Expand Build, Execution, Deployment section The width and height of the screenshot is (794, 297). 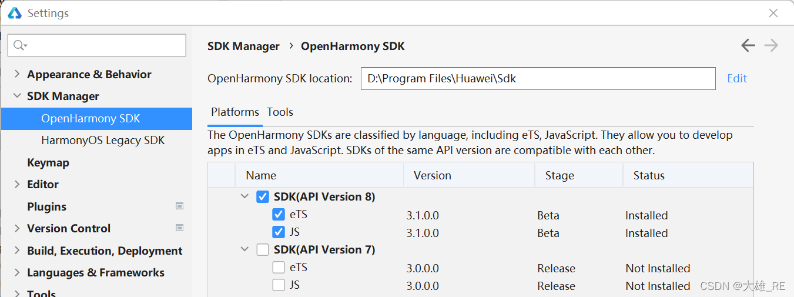tap(16, 251)
